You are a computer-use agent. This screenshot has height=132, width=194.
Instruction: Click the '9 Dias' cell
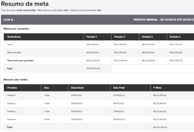tap(47, 119)
